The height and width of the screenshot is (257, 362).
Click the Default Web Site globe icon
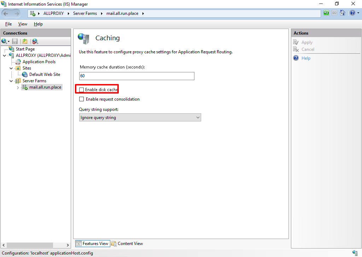[x=25, y=74]
